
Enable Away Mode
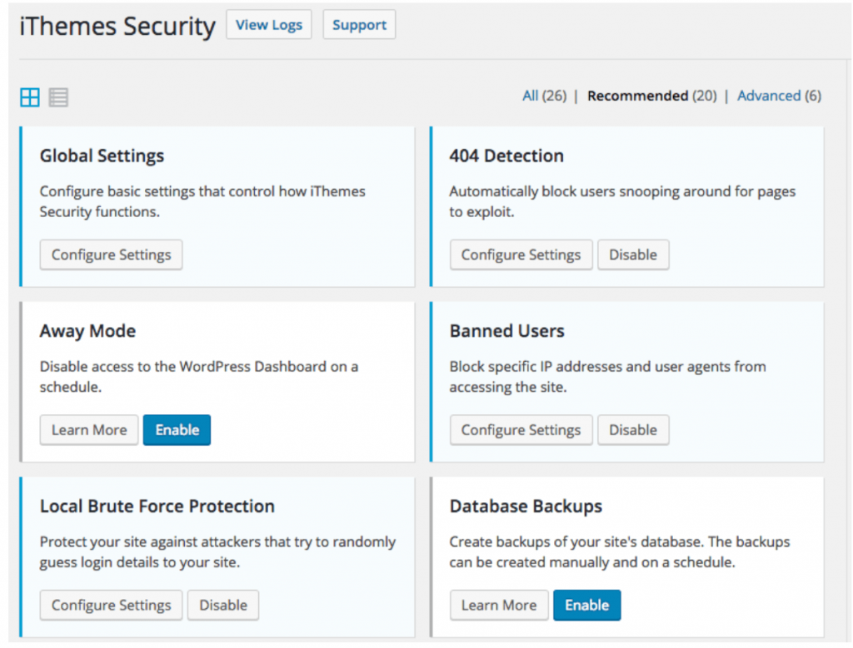point(177,430)
